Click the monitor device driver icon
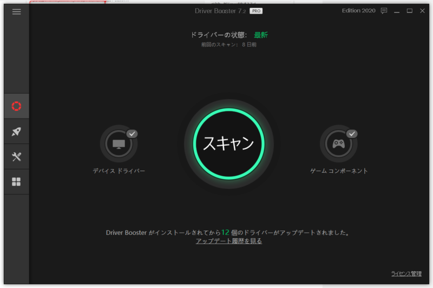Screen dimensions: 433x288 (x=119, y=144)
